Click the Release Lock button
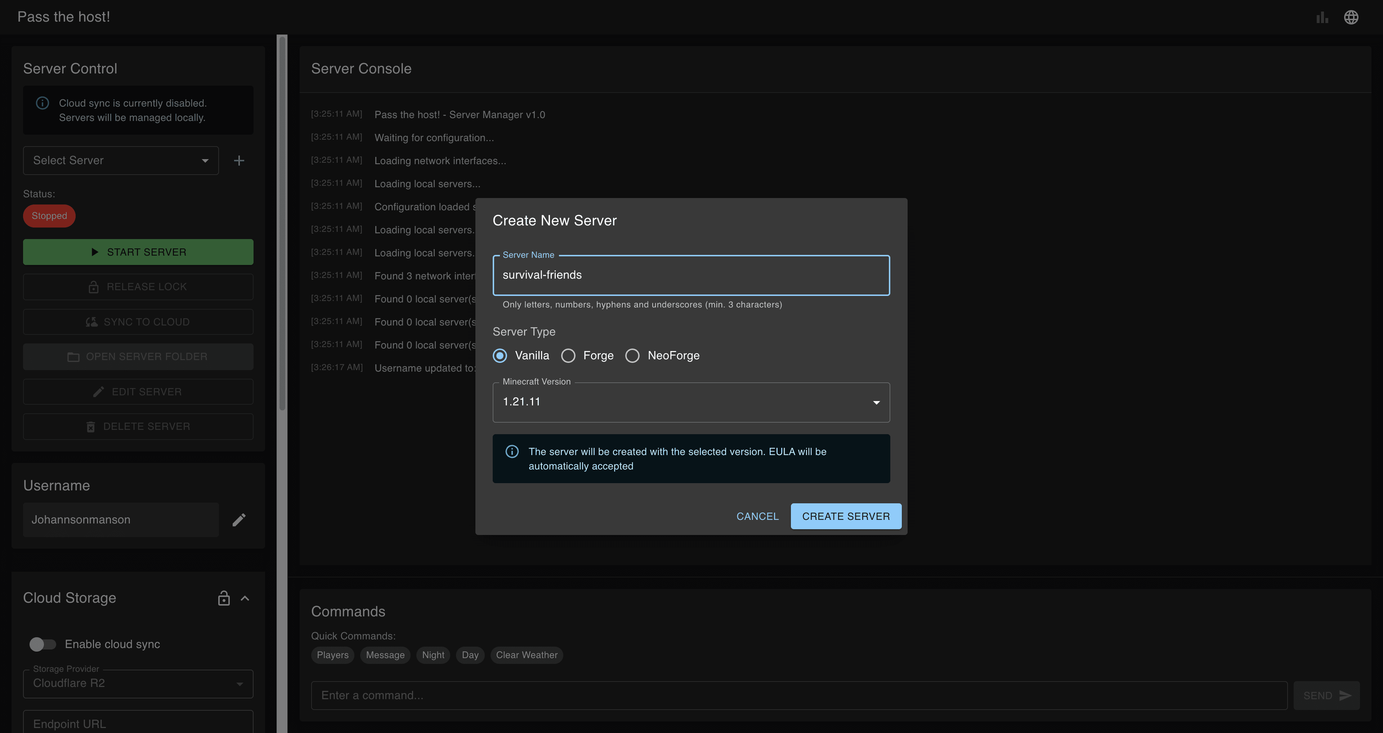This screenshot has width=1383, height=733. 138,287
